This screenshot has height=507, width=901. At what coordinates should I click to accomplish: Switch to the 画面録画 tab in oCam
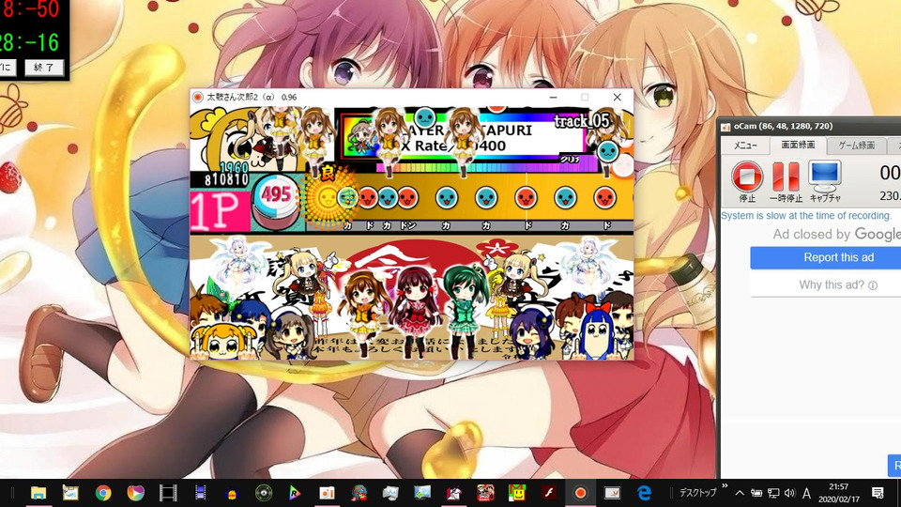[x=798, y=145]
